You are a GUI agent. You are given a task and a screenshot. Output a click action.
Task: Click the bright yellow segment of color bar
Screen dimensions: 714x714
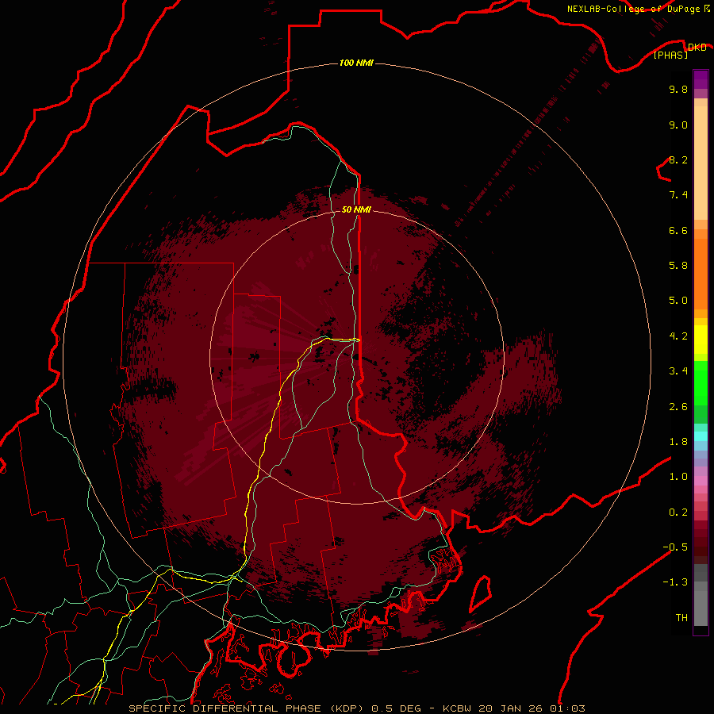[701, 340]
